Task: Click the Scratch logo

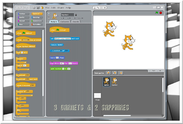Action: click(23, 8)
